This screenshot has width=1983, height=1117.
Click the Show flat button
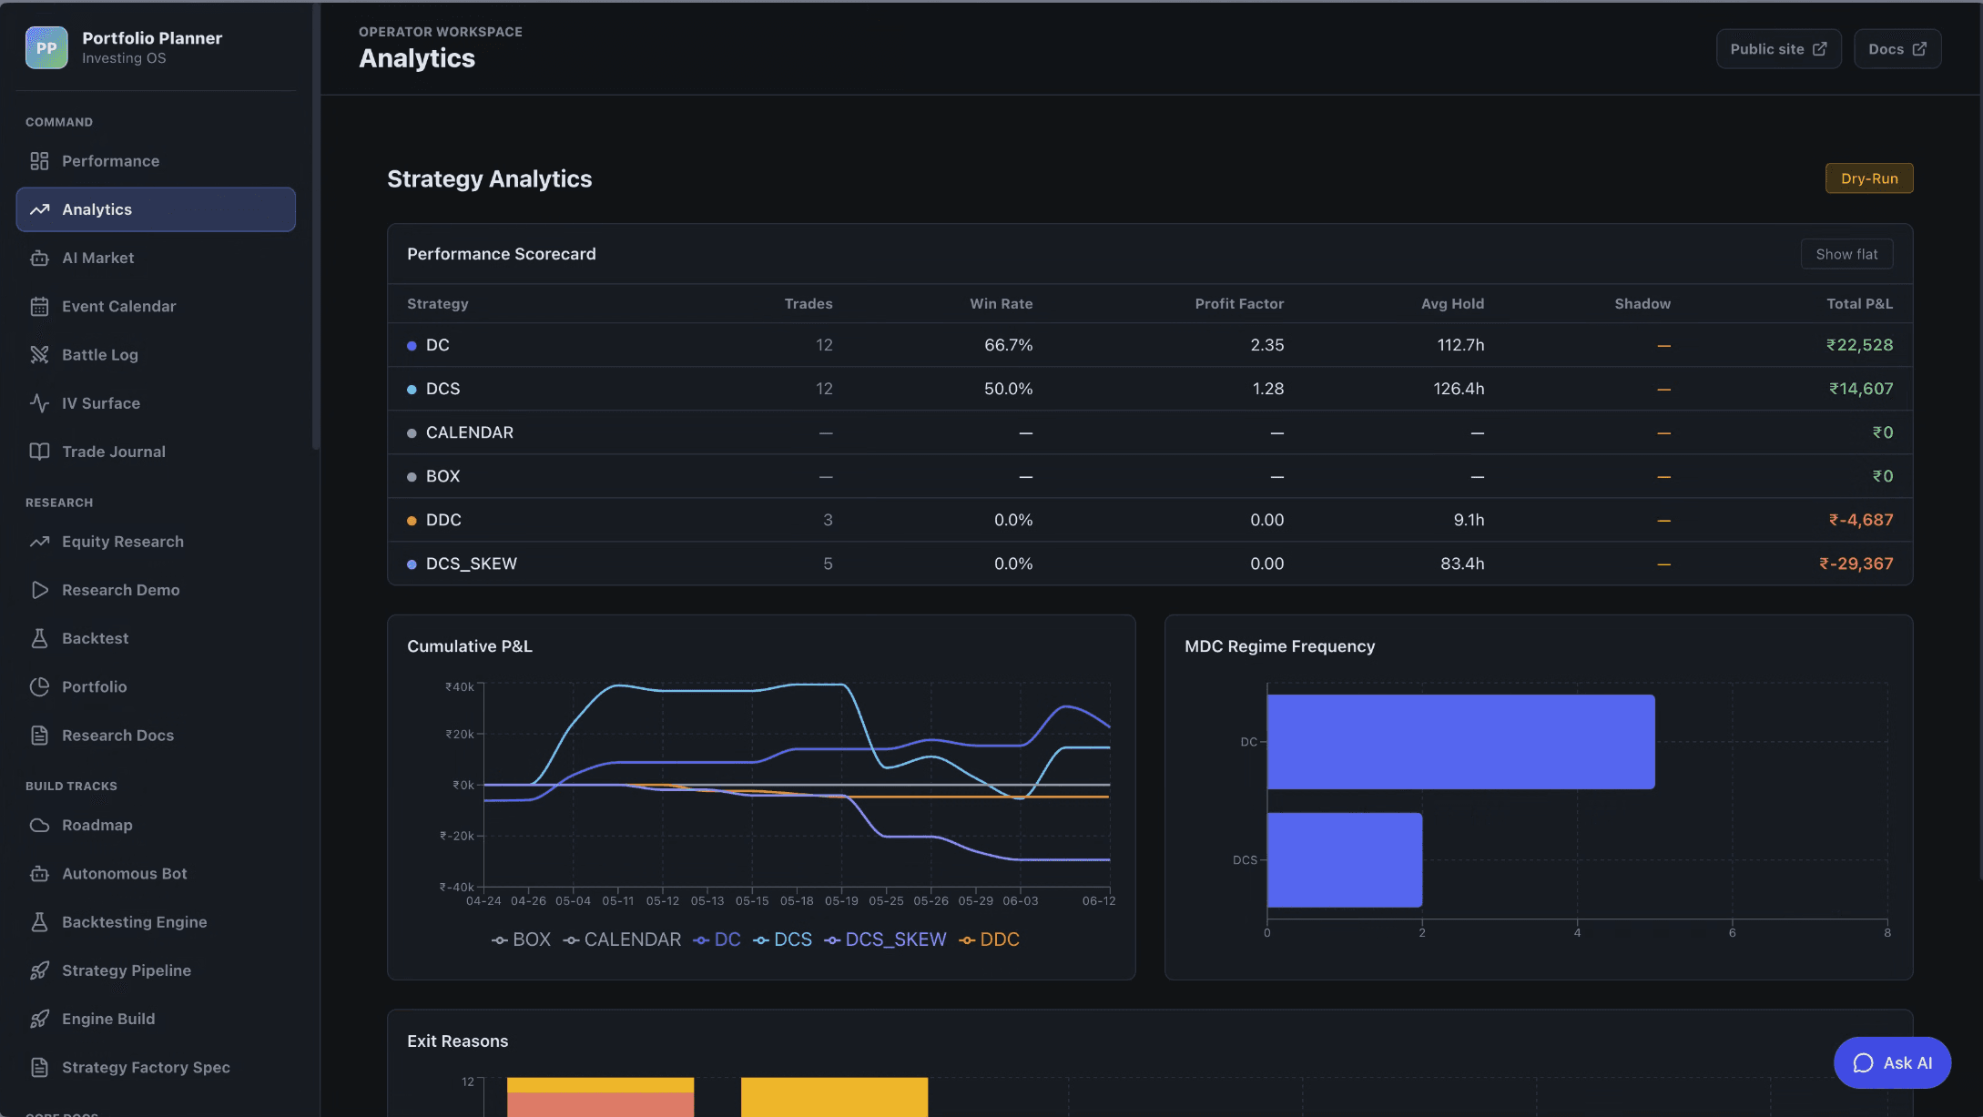[1846, 254]
